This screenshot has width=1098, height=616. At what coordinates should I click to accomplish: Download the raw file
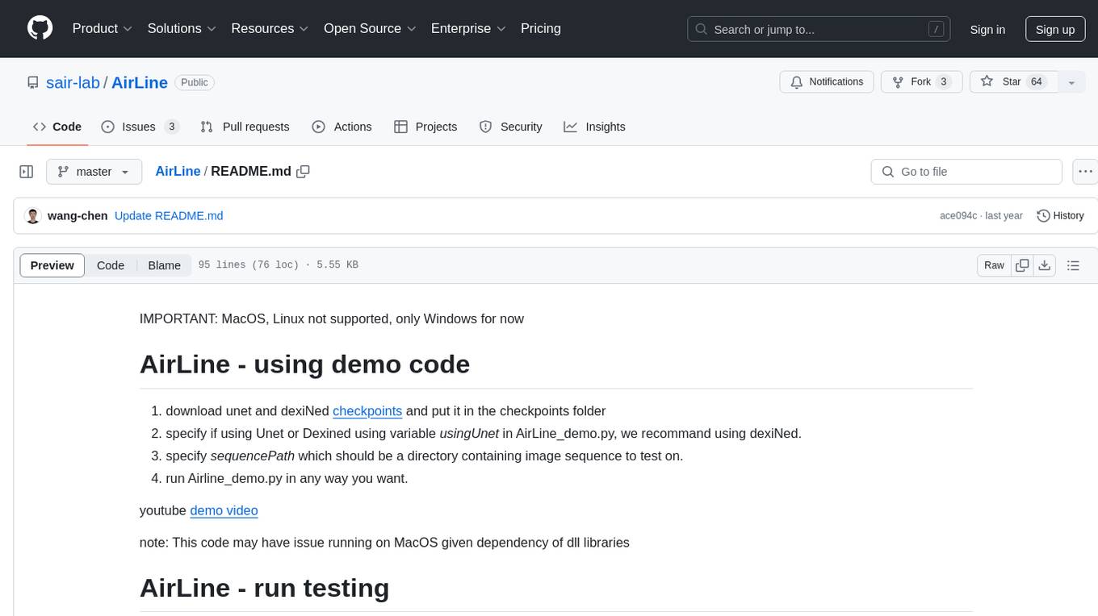[x=1045, y=265]
